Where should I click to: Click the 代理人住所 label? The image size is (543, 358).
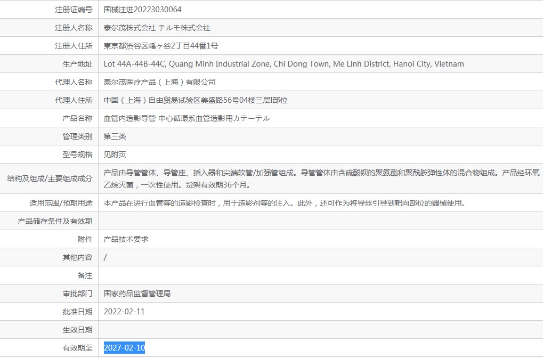[74, 100]
